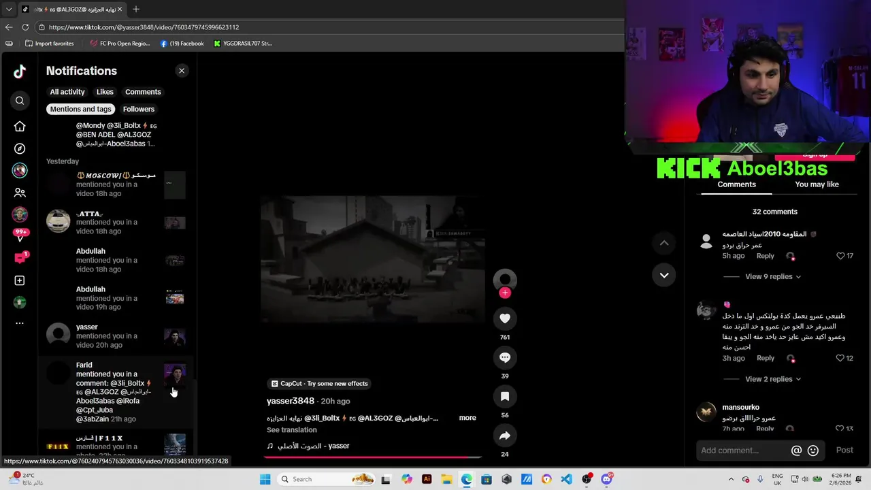Open comments via speech bubble icon
Viewport: 871px width, 490px height.
pos(505,357)
